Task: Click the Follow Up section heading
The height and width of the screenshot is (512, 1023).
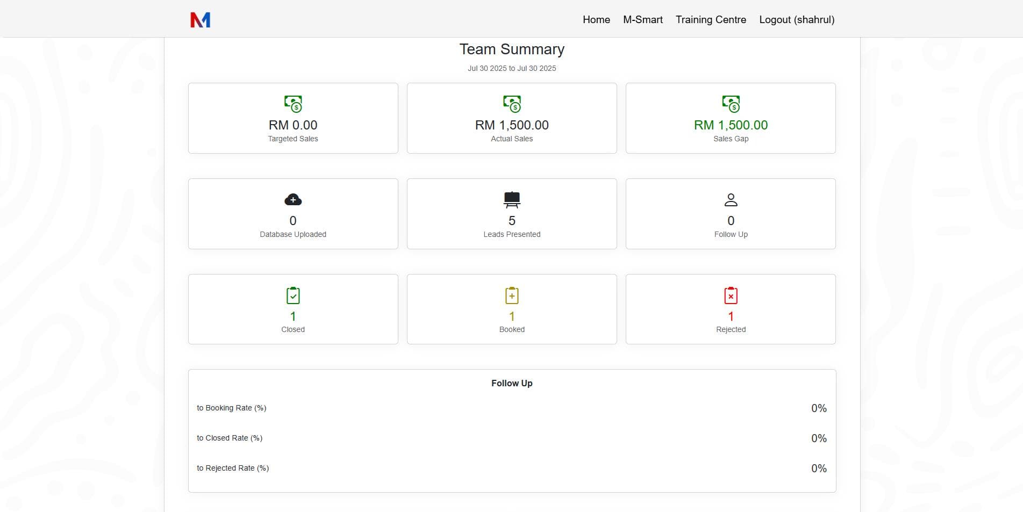Action: [x=511, y=383]
